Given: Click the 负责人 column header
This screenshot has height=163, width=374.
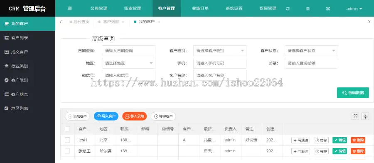Looking at the screenshot, I should pyautogui.click(x=231, y=129).
